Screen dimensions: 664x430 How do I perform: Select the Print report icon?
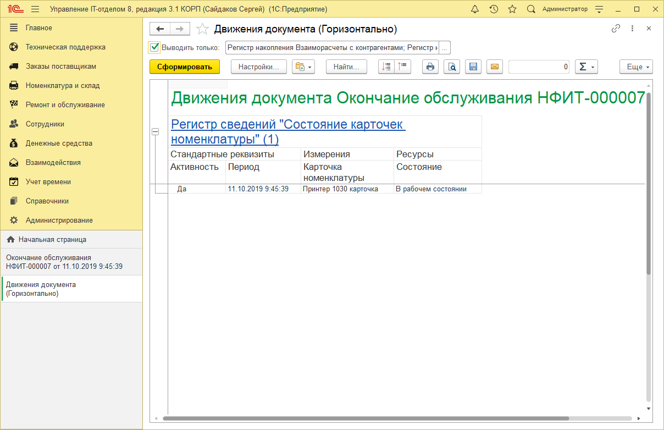click(430, 67)
